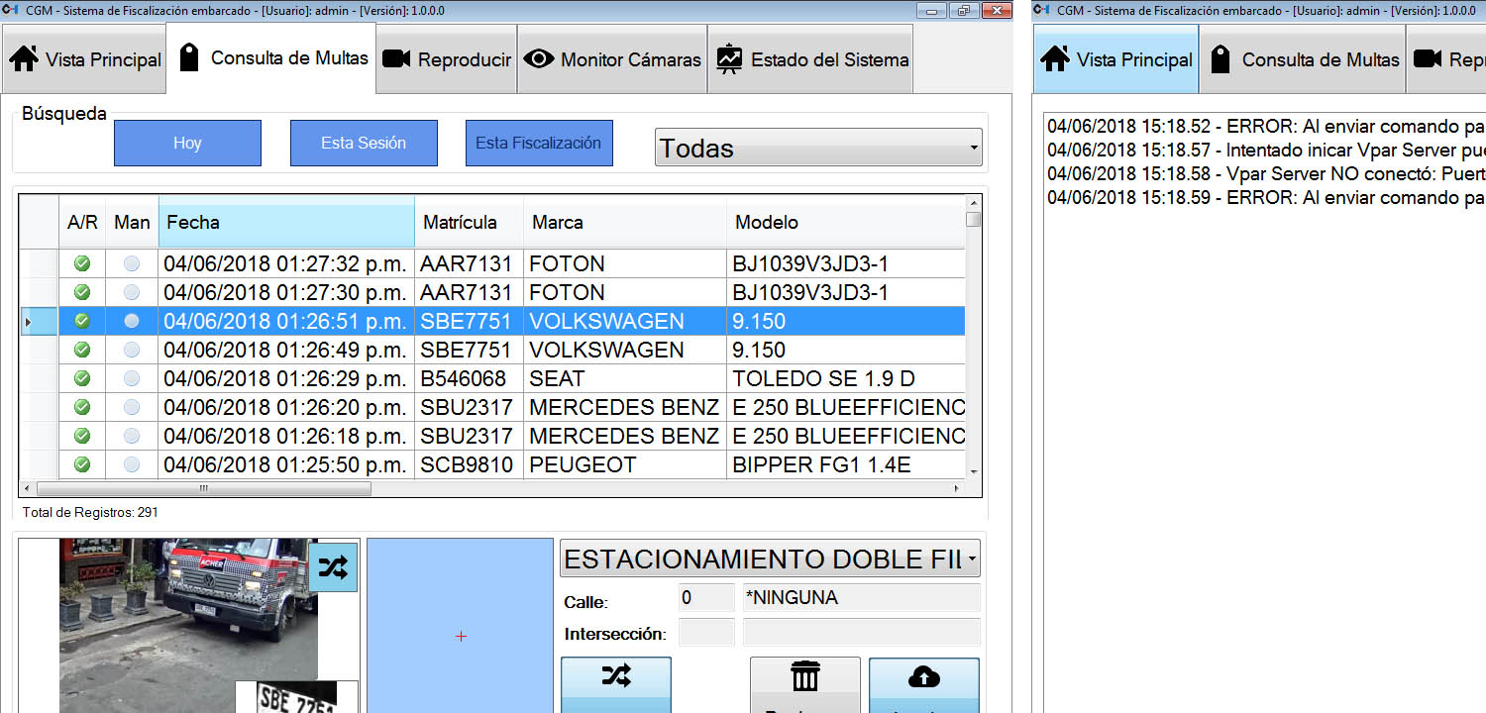Click green check icon in 01:27:32 p.m. row
This screenshot has width=1486, height=713.
(82, 264)
